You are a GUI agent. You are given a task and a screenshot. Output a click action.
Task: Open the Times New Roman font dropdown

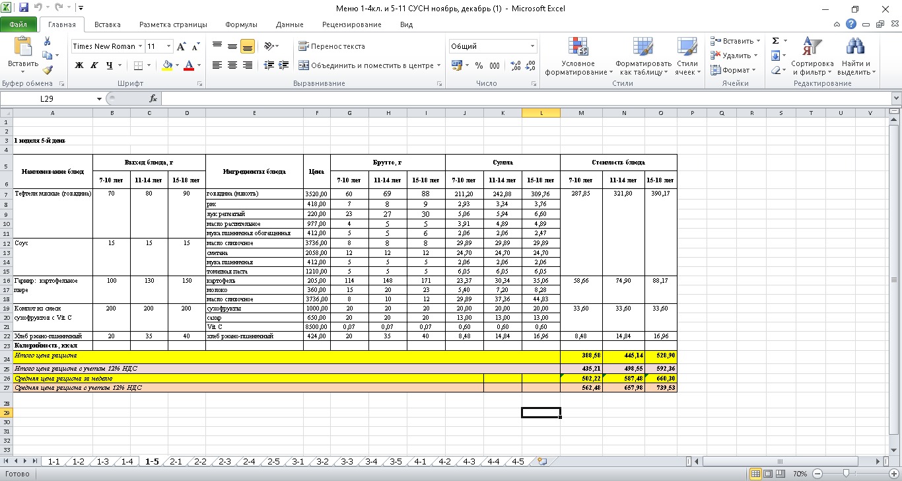click(x=140, y=46)
